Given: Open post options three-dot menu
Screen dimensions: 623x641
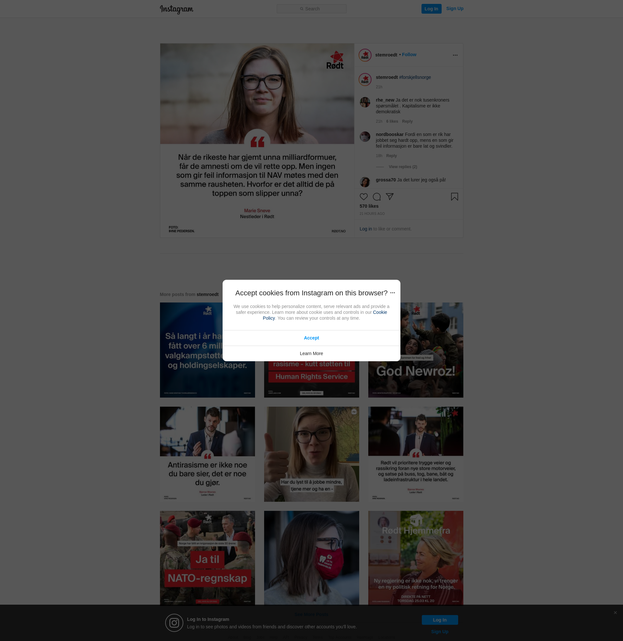Looking at the screenshot, I should pyautogui.click(x=455, y=55).
